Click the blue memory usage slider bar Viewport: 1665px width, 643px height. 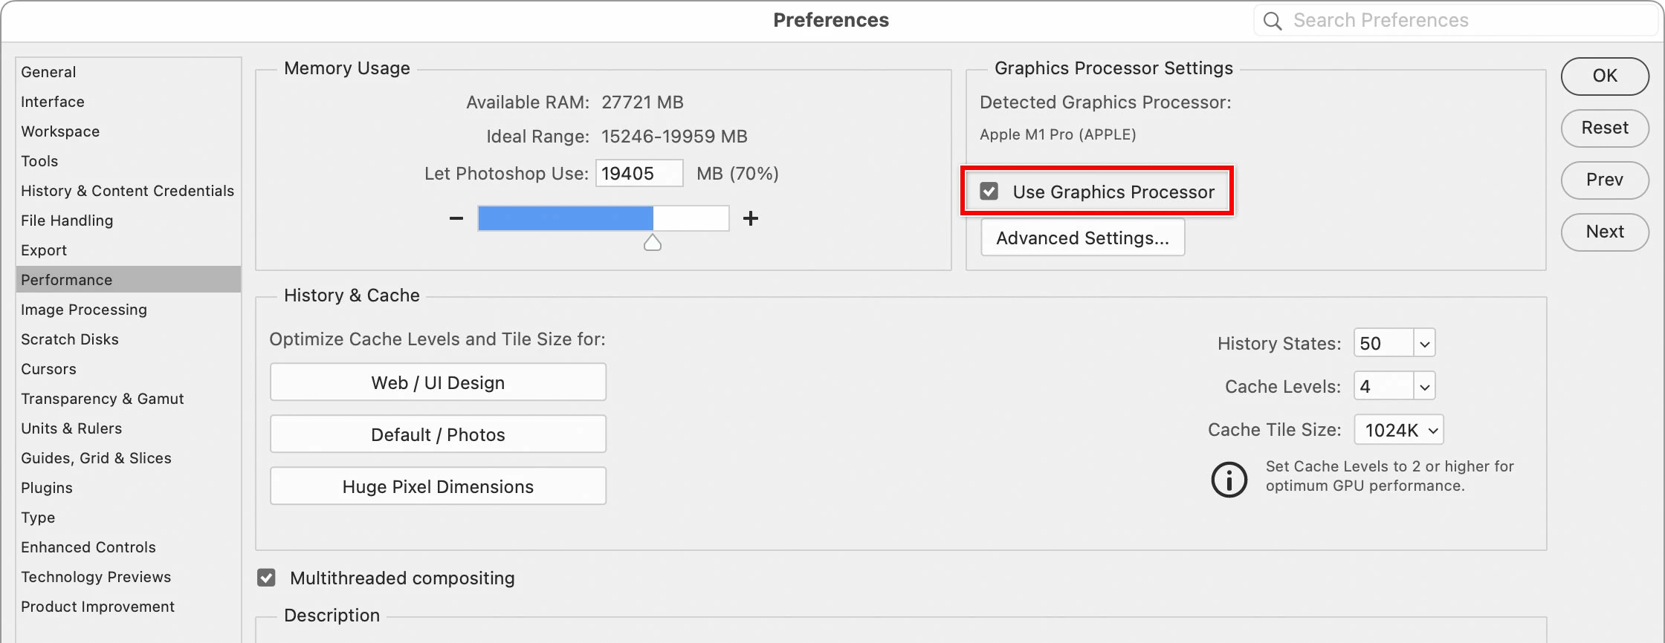[x=565, y=218]
